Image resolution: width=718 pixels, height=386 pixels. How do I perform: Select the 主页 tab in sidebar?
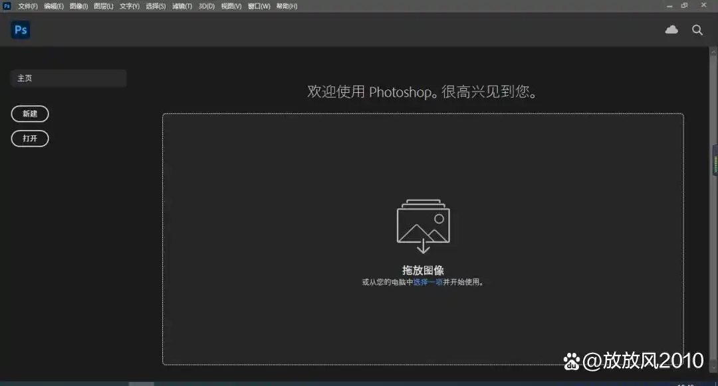click(x=68, y=78)
